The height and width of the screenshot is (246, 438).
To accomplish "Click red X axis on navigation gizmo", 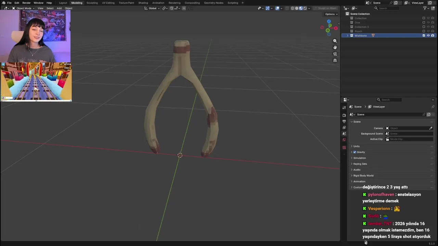I will click(x=336, y=28).
